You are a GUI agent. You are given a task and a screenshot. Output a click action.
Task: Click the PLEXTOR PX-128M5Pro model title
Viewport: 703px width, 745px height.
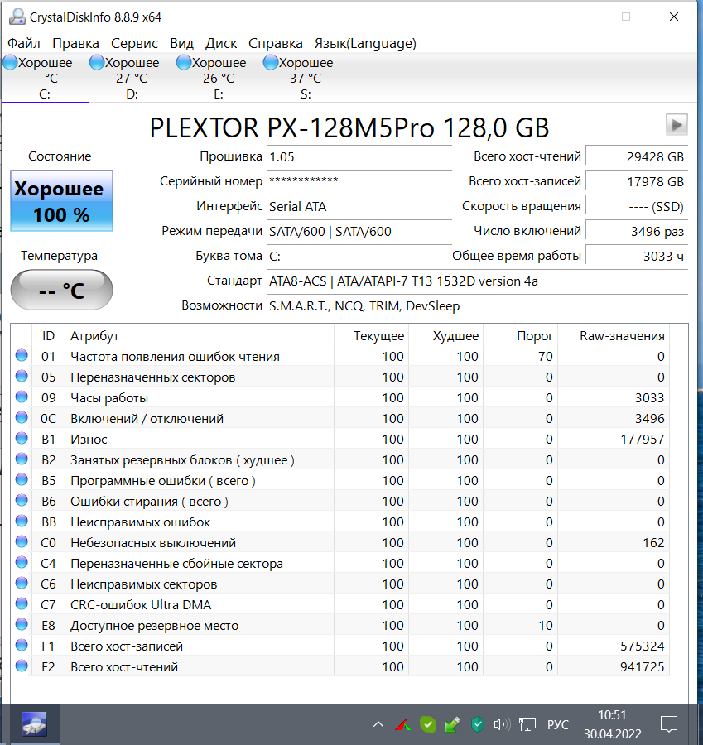pos(349,127)
